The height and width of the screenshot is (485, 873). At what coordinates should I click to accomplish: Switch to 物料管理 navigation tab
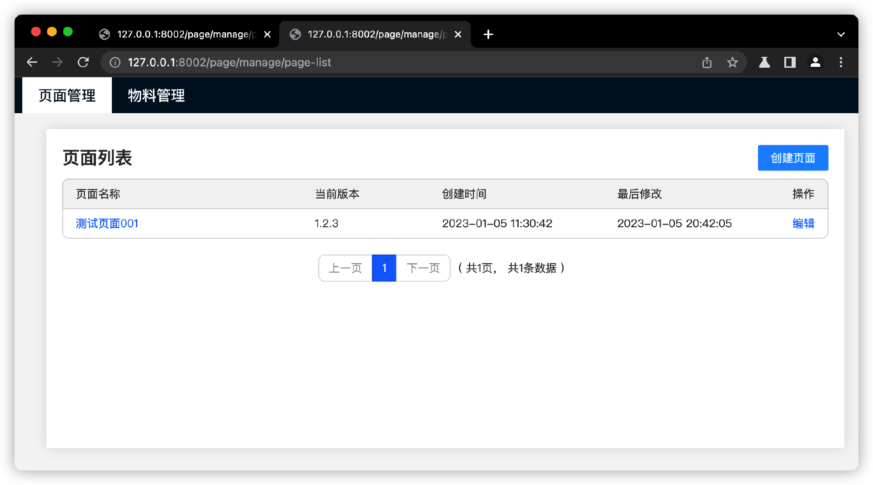156,95
